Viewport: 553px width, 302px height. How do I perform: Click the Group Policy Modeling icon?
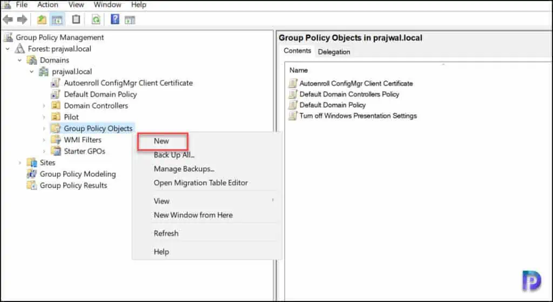(x=32, y=174)
